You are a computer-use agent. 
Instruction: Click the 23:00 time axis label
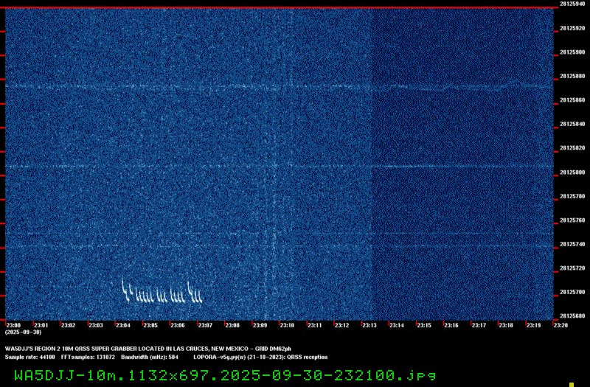[13, 325]
